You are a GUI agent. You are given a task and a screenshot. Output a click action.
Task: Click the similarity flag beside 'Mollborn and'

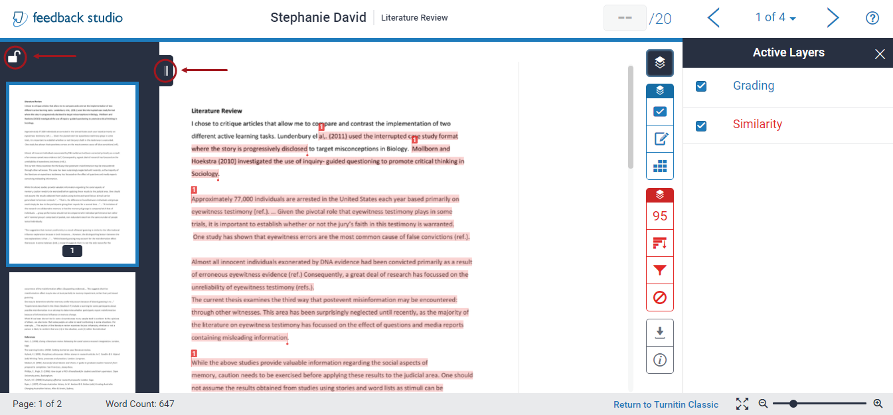(415, 140)
